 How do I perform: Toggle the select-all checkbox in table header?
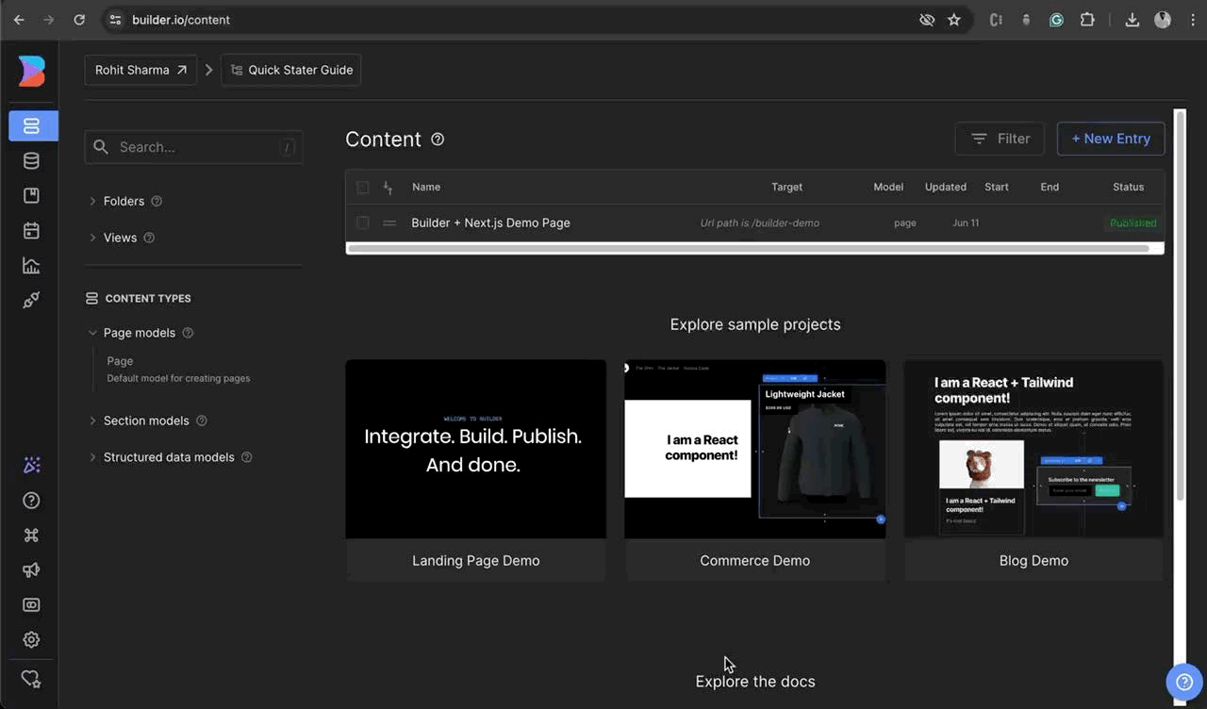pos(362,188)
